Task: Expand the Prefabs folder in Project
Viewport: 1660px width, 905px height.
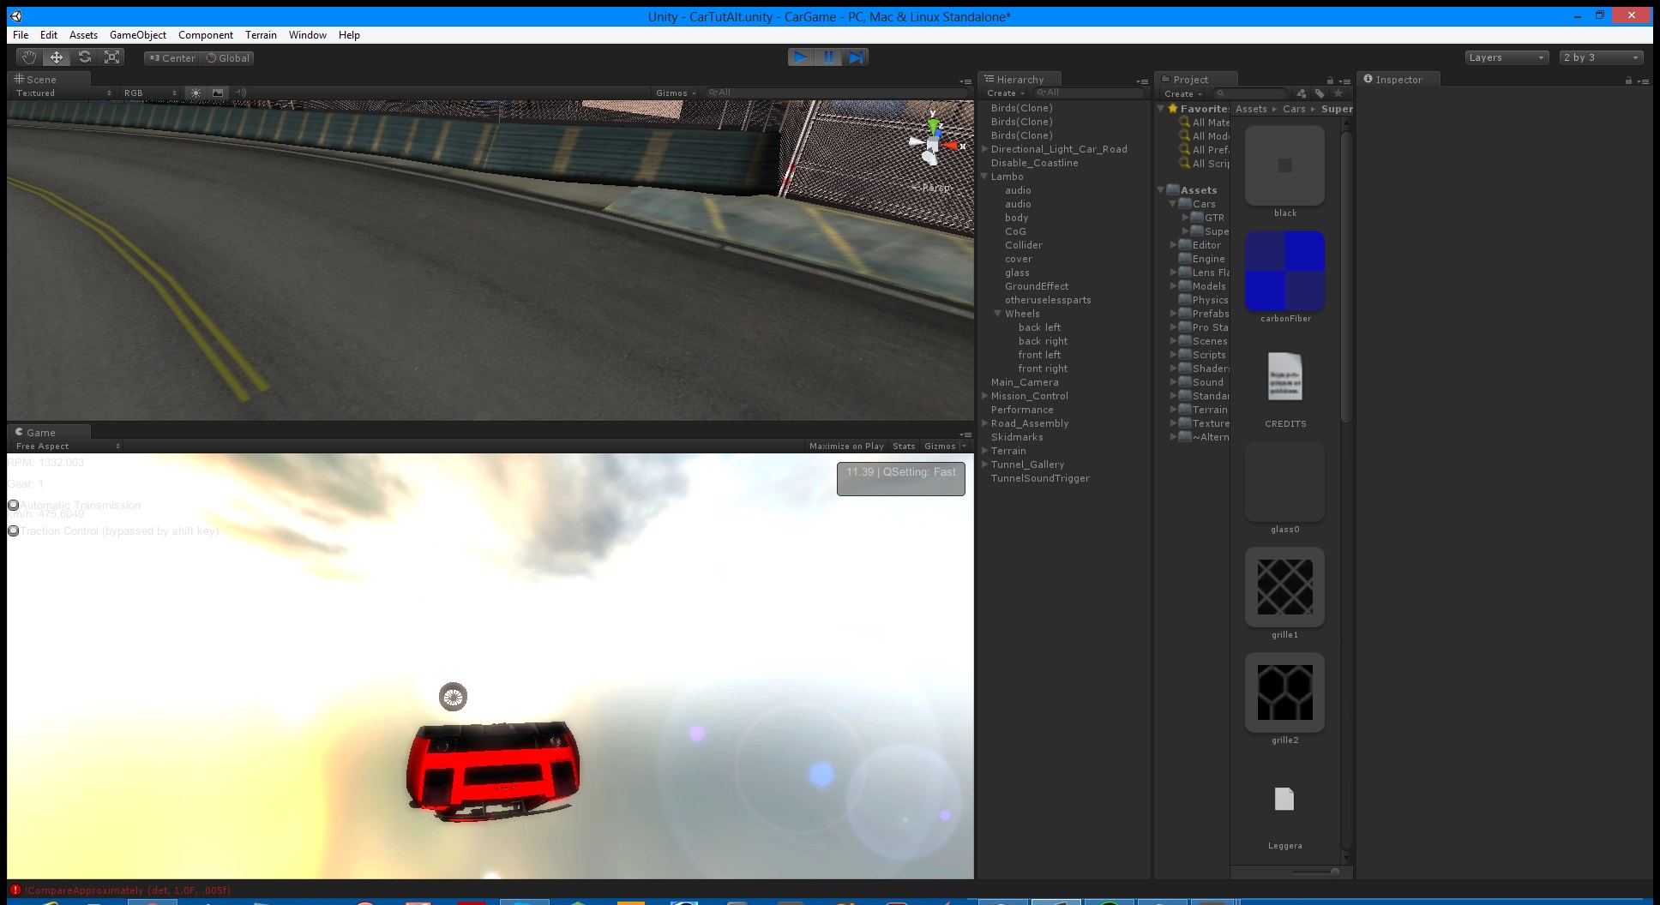Action: [1174, 314]
